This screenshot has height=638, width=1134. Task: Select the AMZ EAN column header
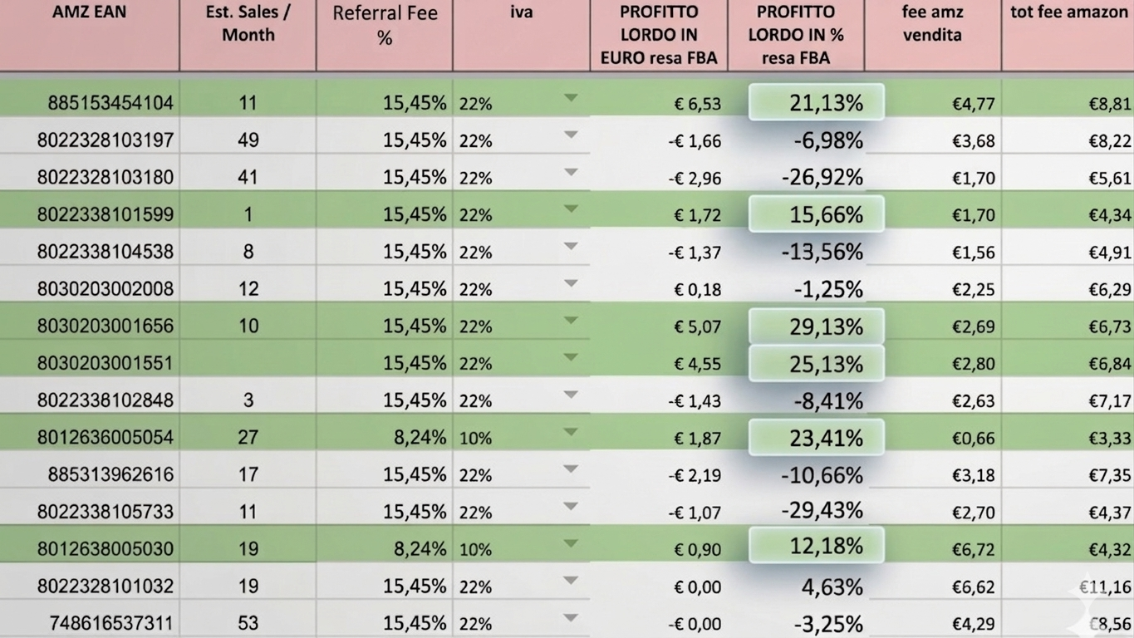89,12
